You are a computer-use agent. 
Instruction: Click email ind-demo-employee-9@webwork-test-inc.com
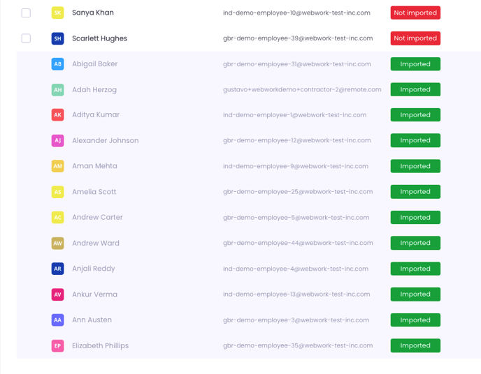pyautogui.click(x=296, y=166)
